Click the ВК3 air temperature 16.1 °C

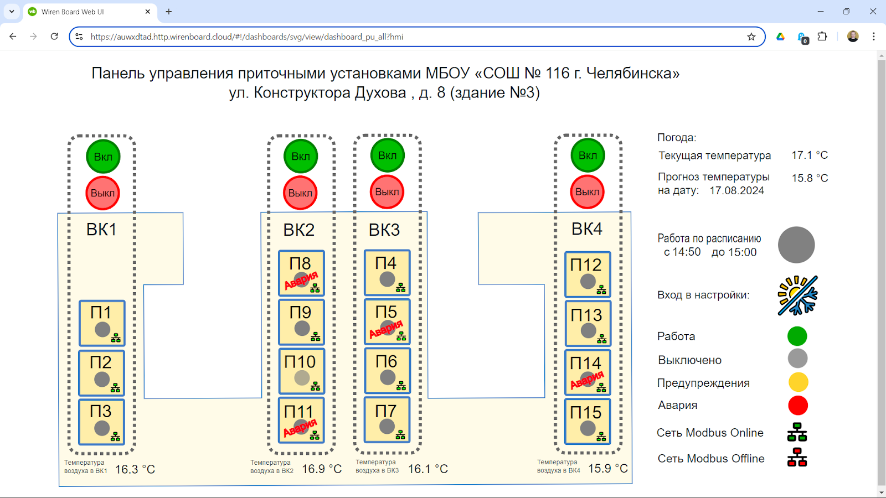coord(428,469)
